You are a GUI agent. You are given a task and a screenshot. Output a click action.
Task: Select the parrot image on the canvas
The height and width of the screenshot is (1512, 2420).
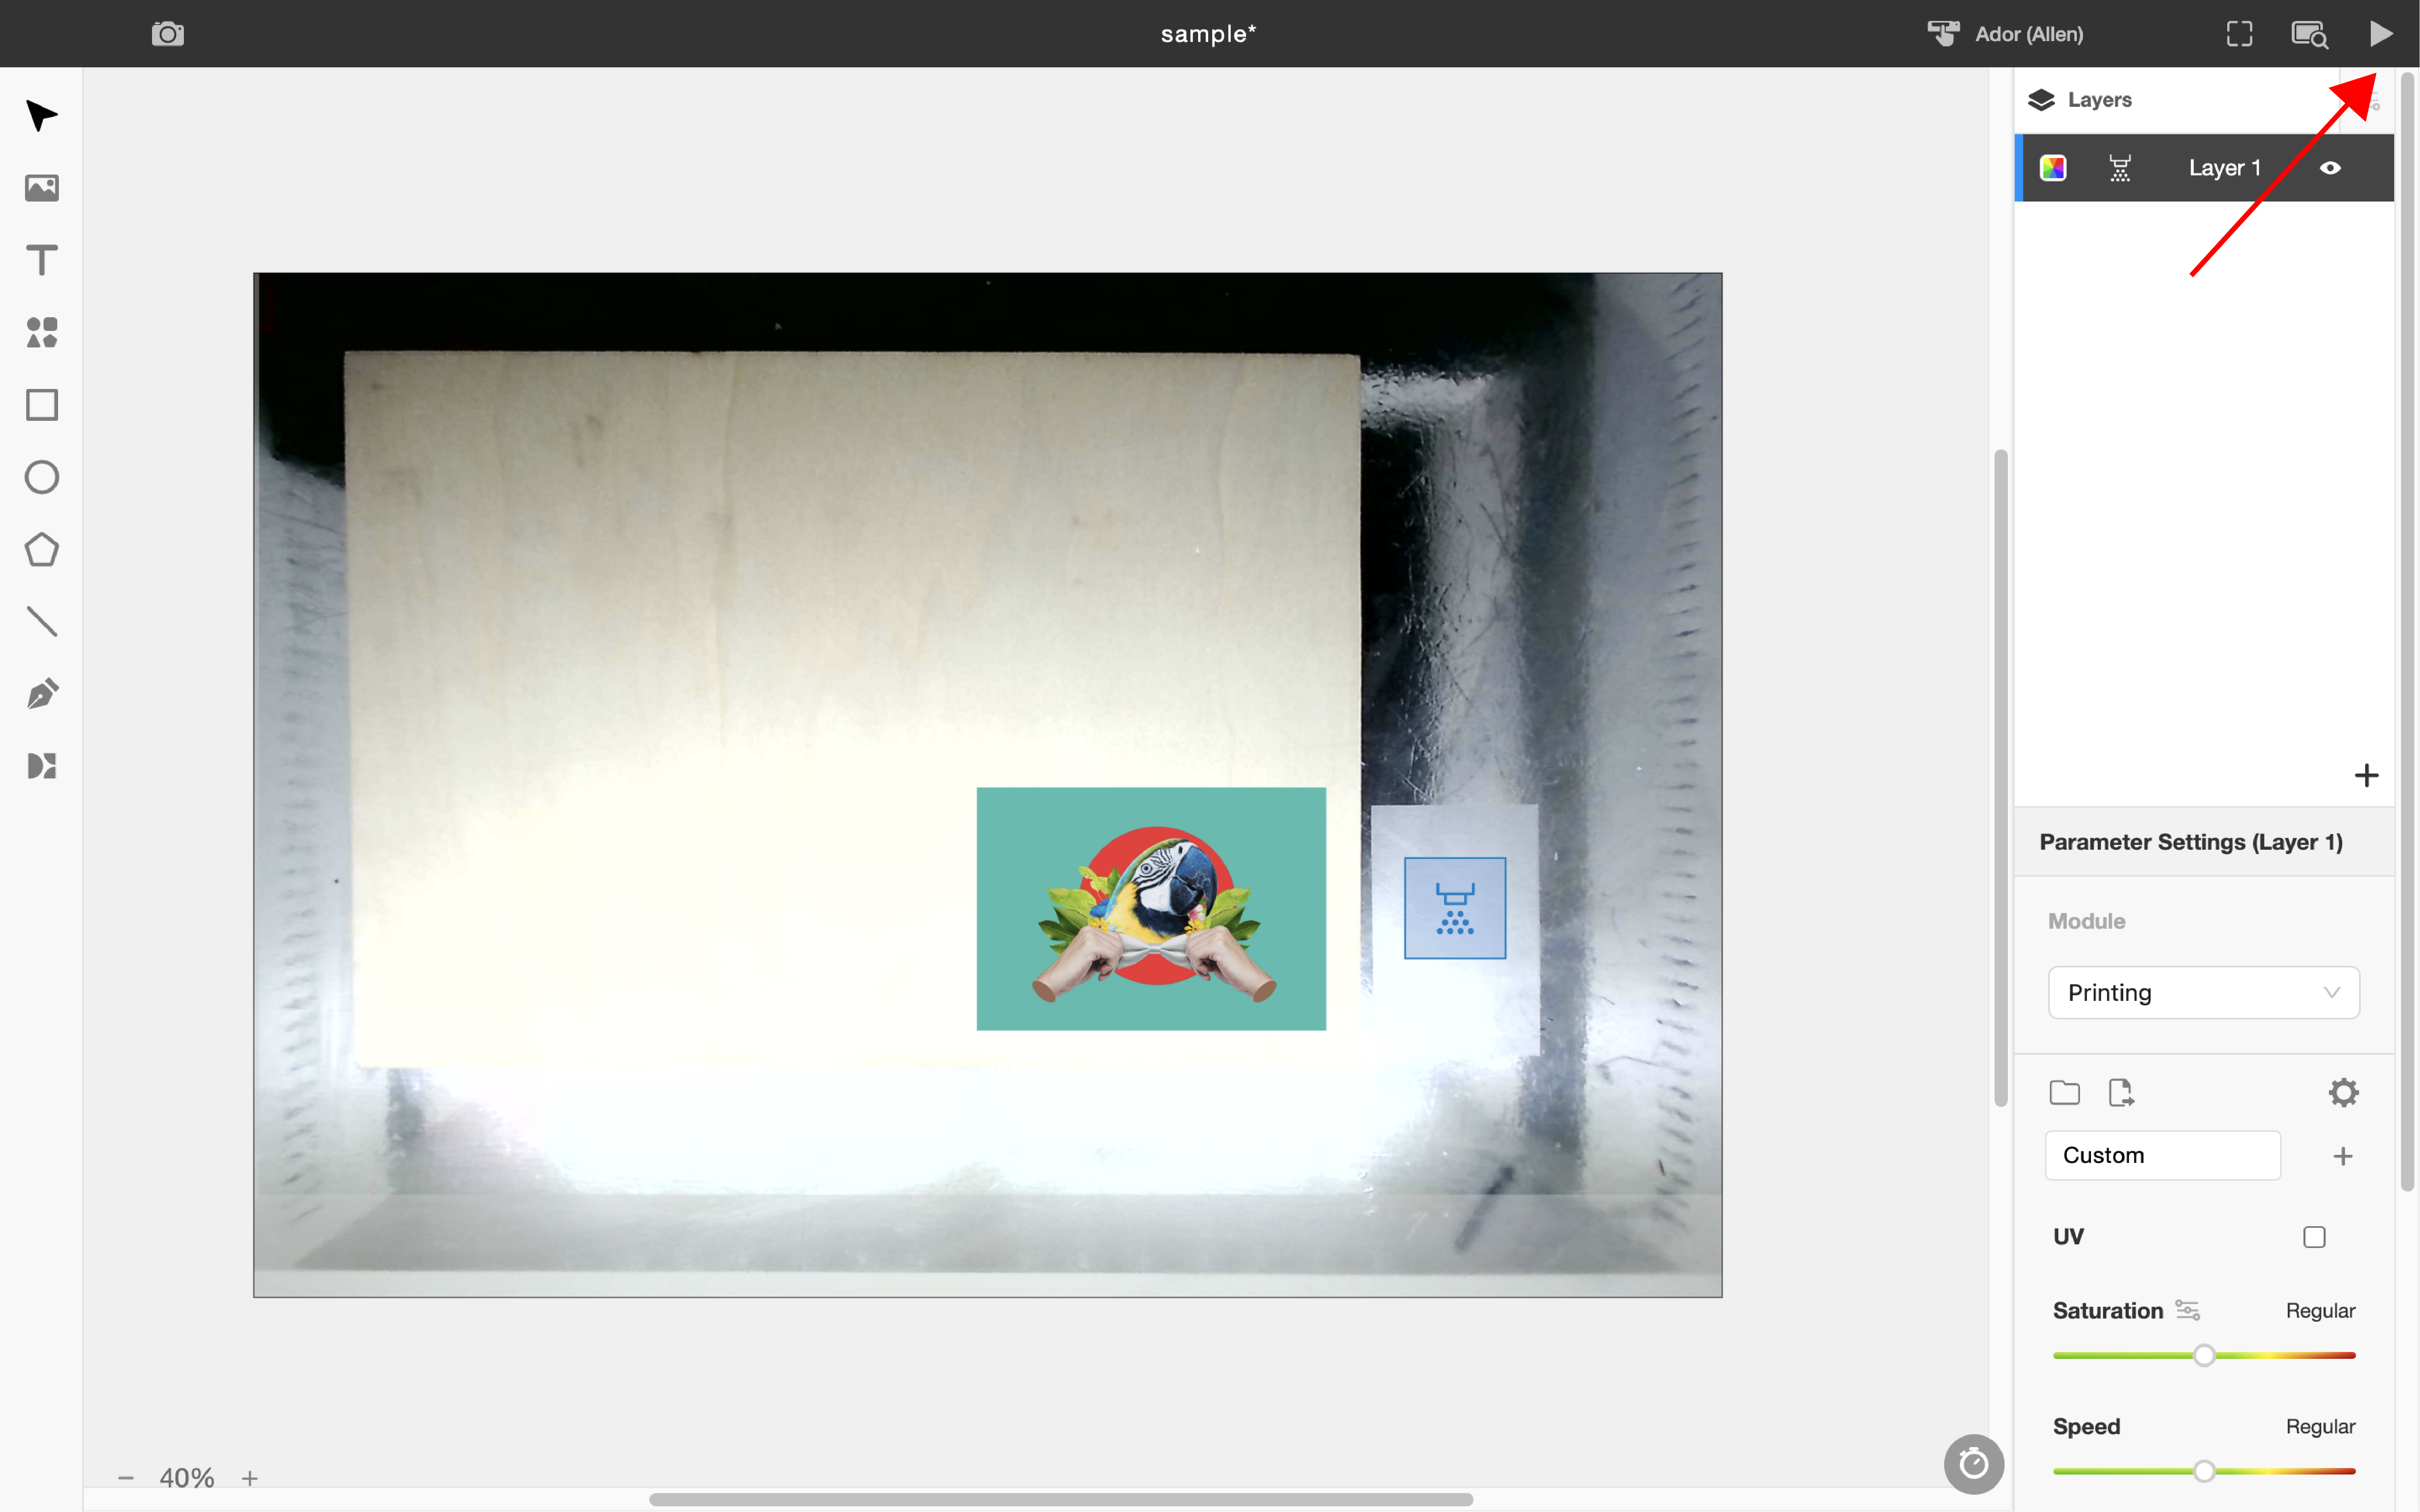1151,908
